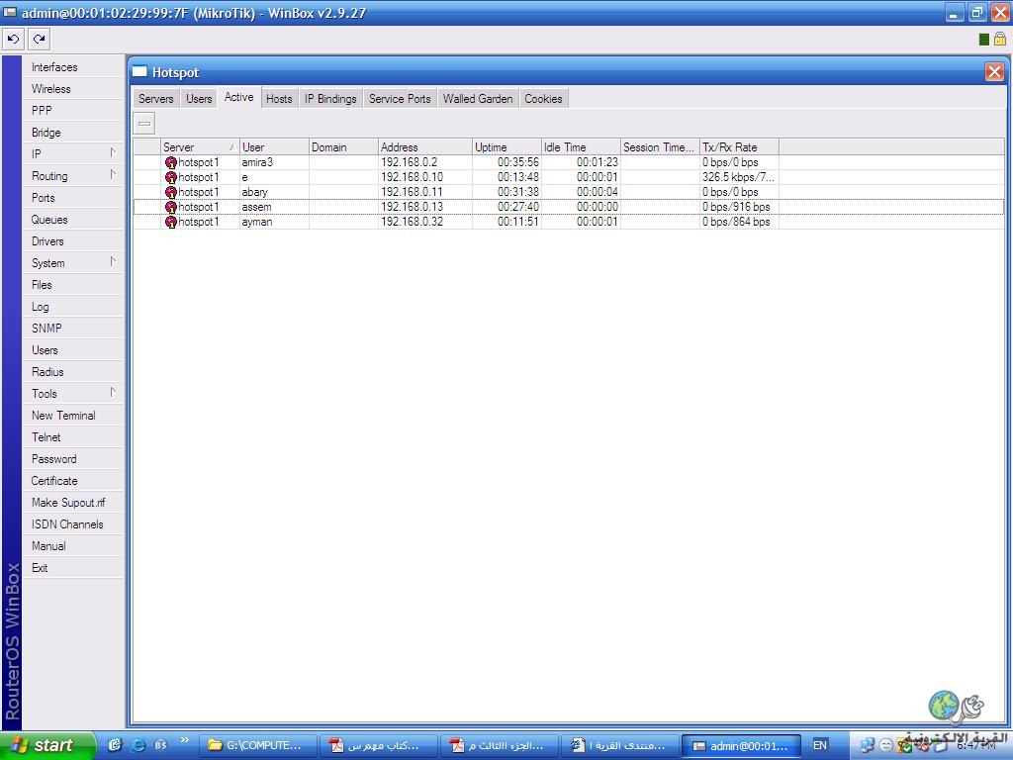Open the Cookies tab
The height and width of the screenshot is (760, 1013).
click(543, 98)
